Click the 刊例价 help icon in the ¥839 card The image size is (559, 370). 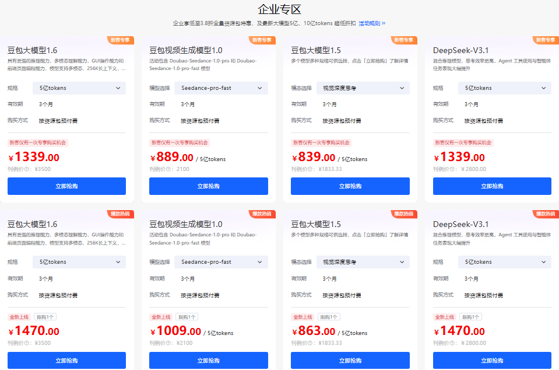pyautogui.click(x=310, y=169)
